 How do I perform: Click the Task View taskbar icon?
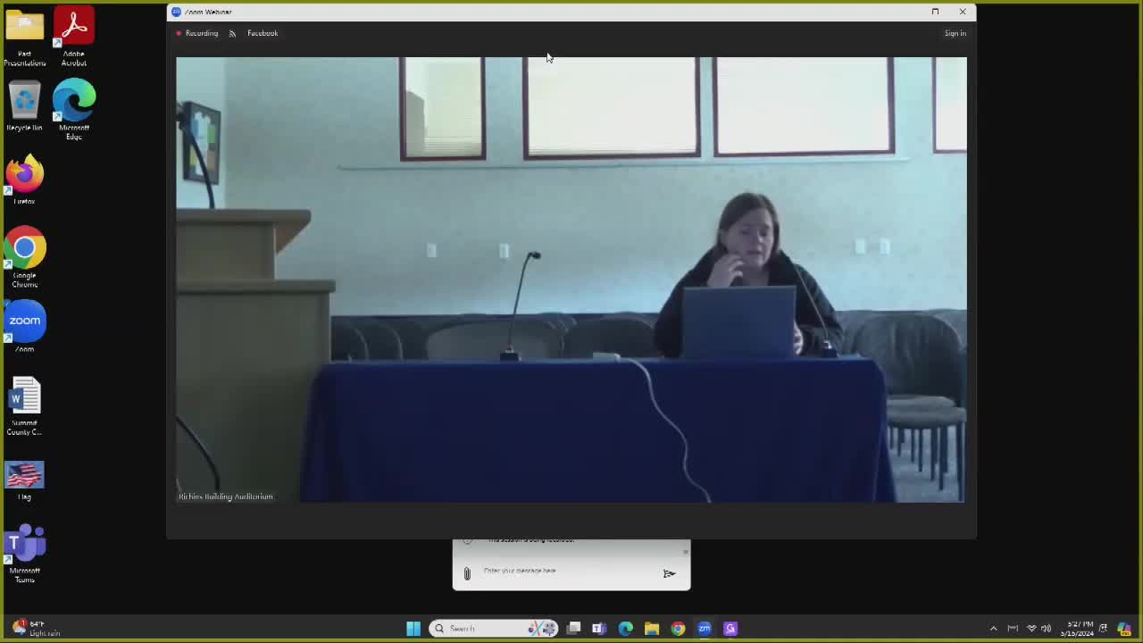point(573,629)
